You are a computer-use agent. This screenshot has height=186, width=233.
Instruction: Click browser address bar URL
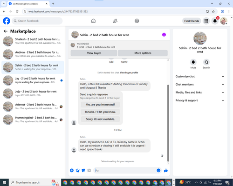coord(58,12)
